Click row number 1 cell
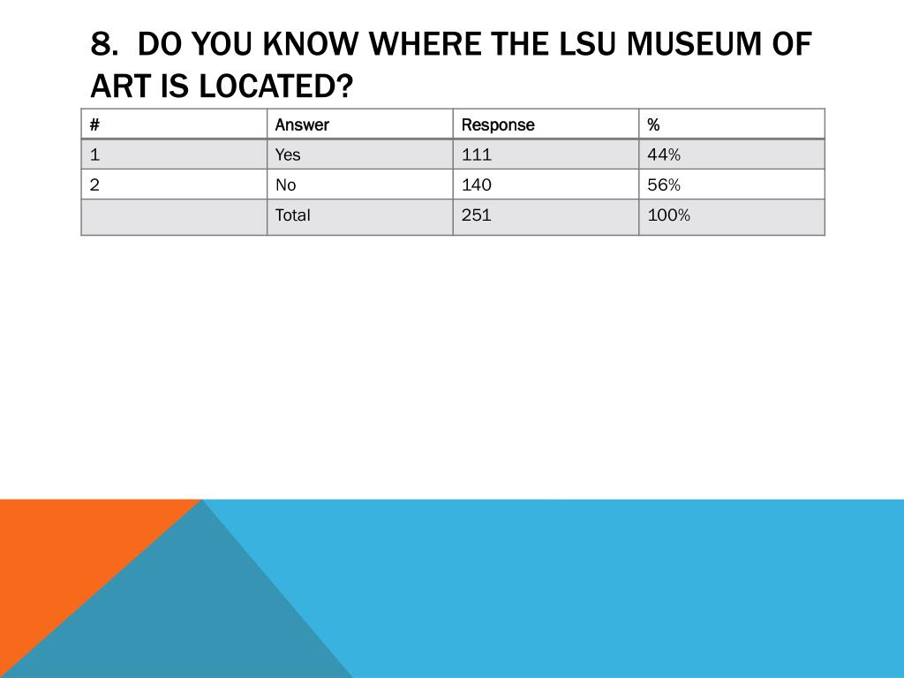 coord(174,154)
